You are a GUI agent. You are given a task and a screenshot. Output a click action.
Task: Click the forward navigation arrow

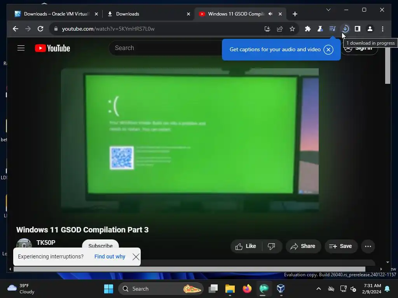[28, 29]
